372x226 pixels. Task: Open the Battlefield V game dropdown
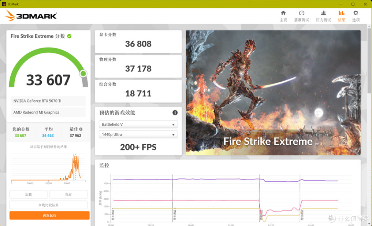(x=138, y=124)
